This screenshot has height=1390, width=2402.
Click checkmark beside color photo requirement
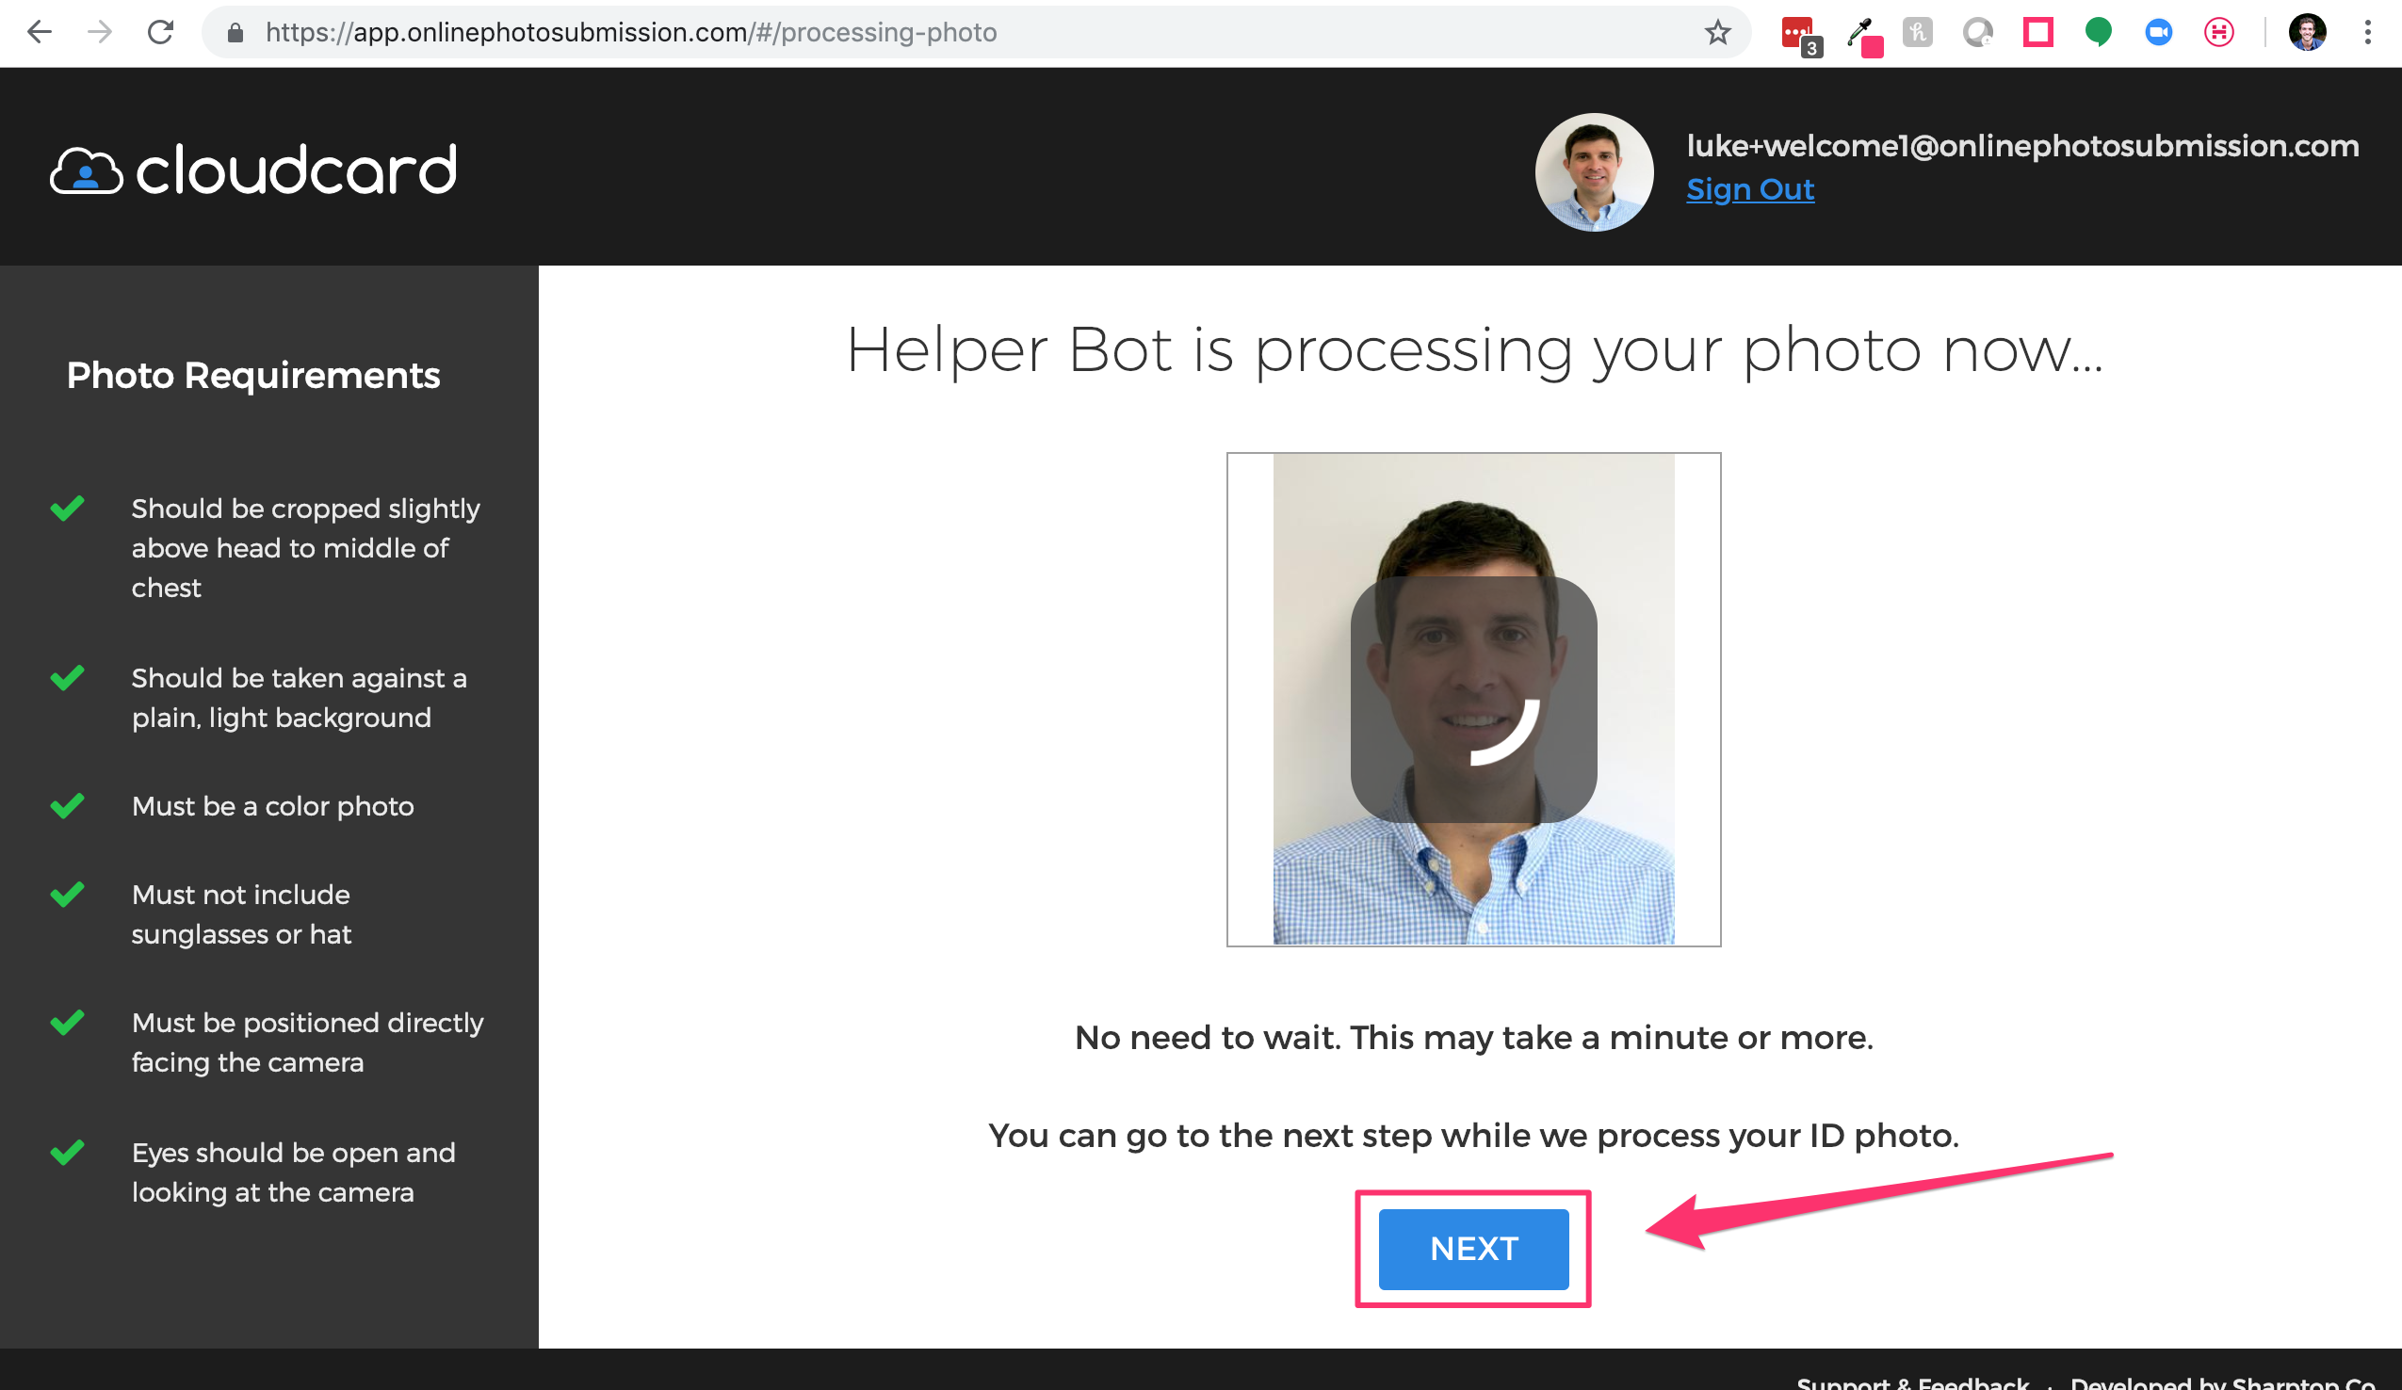68,806
